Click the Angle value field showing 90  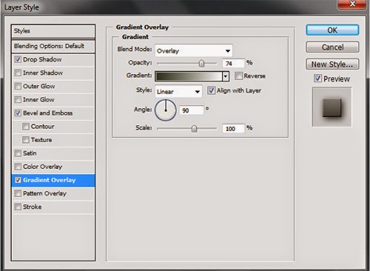pyautogui.click(x=192, y=110)
